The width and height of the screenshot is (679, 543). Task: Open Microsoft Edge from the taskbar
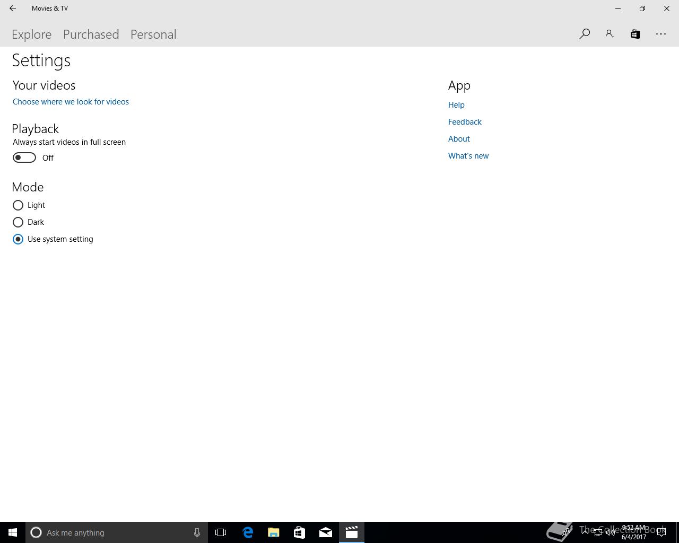248,532
